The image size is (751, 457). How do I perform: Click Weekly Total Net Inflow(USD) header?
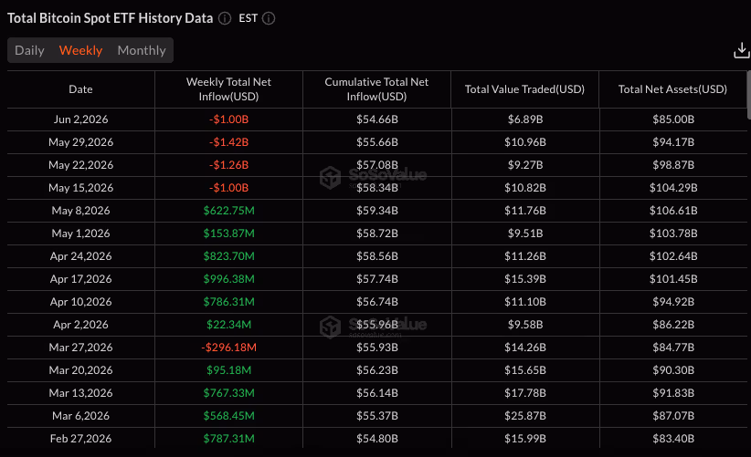[229, 89]
